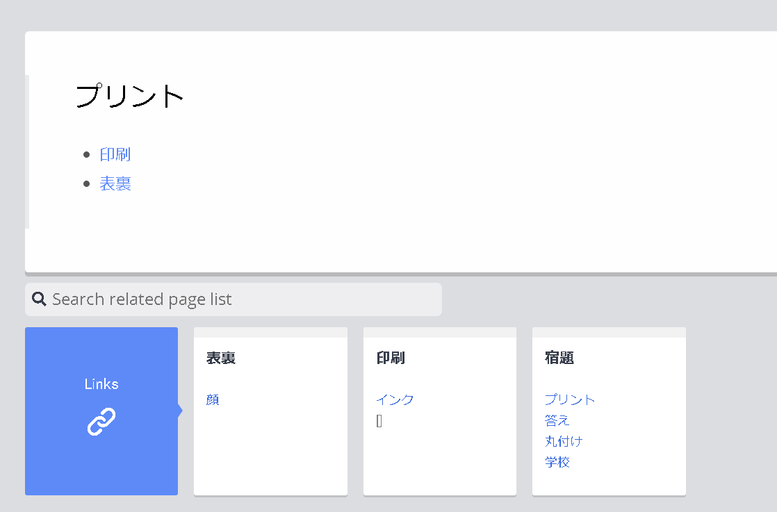
Task: Open the 印刷 related page card
Action: [440, 459]
